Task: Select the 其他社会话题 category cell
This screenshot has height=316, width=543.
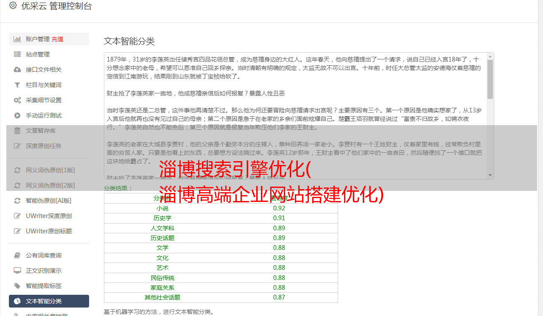Action: (x=162, y=297)
